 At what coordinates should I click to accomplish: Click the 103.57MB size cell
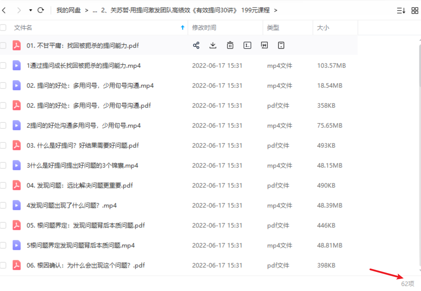click(331, 66)
